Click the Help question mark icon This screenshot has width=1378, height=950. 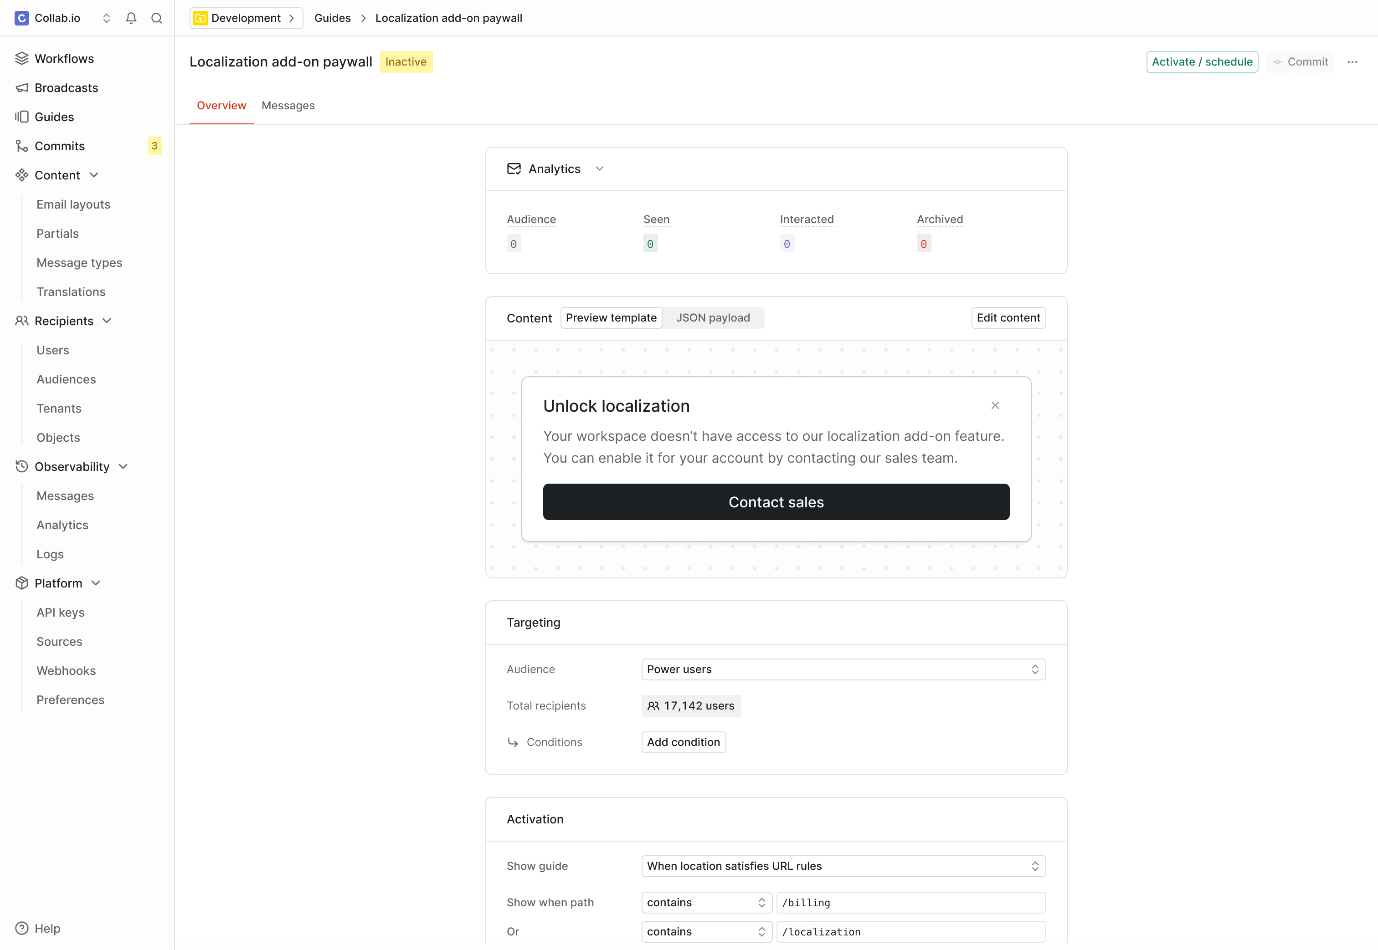[x=21, y=928]
